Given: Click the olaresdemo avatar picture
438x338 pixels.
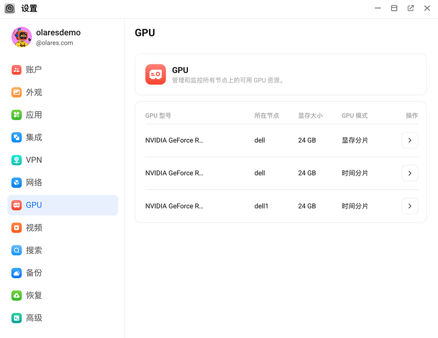Looking at the screenshot, I should coord(22,37).
